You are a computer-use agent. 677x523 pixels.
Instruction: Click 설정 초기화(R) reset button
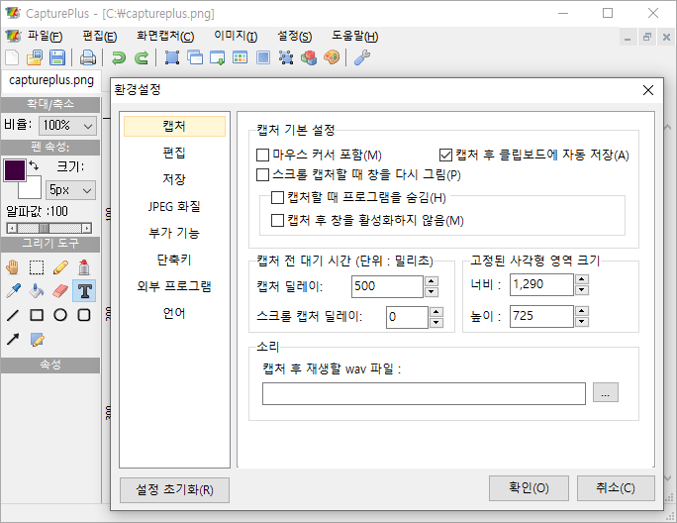click(174, 490)
